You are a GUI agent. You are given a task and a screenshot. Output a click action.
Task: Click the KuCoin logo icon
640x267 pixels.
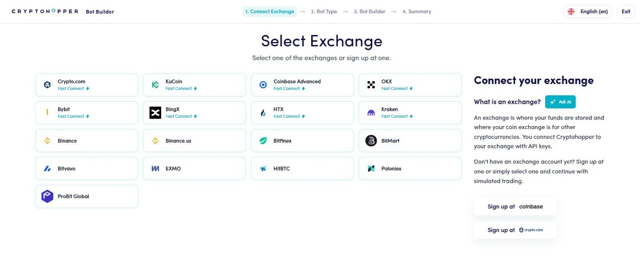click(x=155, y=85)
